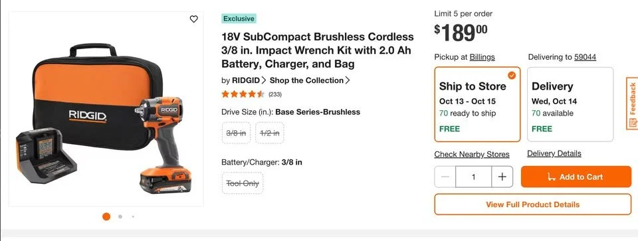Image resolution: width=638 pixels, height=241 pixels.
Task: Choose the Tool Only battery option
Action: click(x=243, y=183)
